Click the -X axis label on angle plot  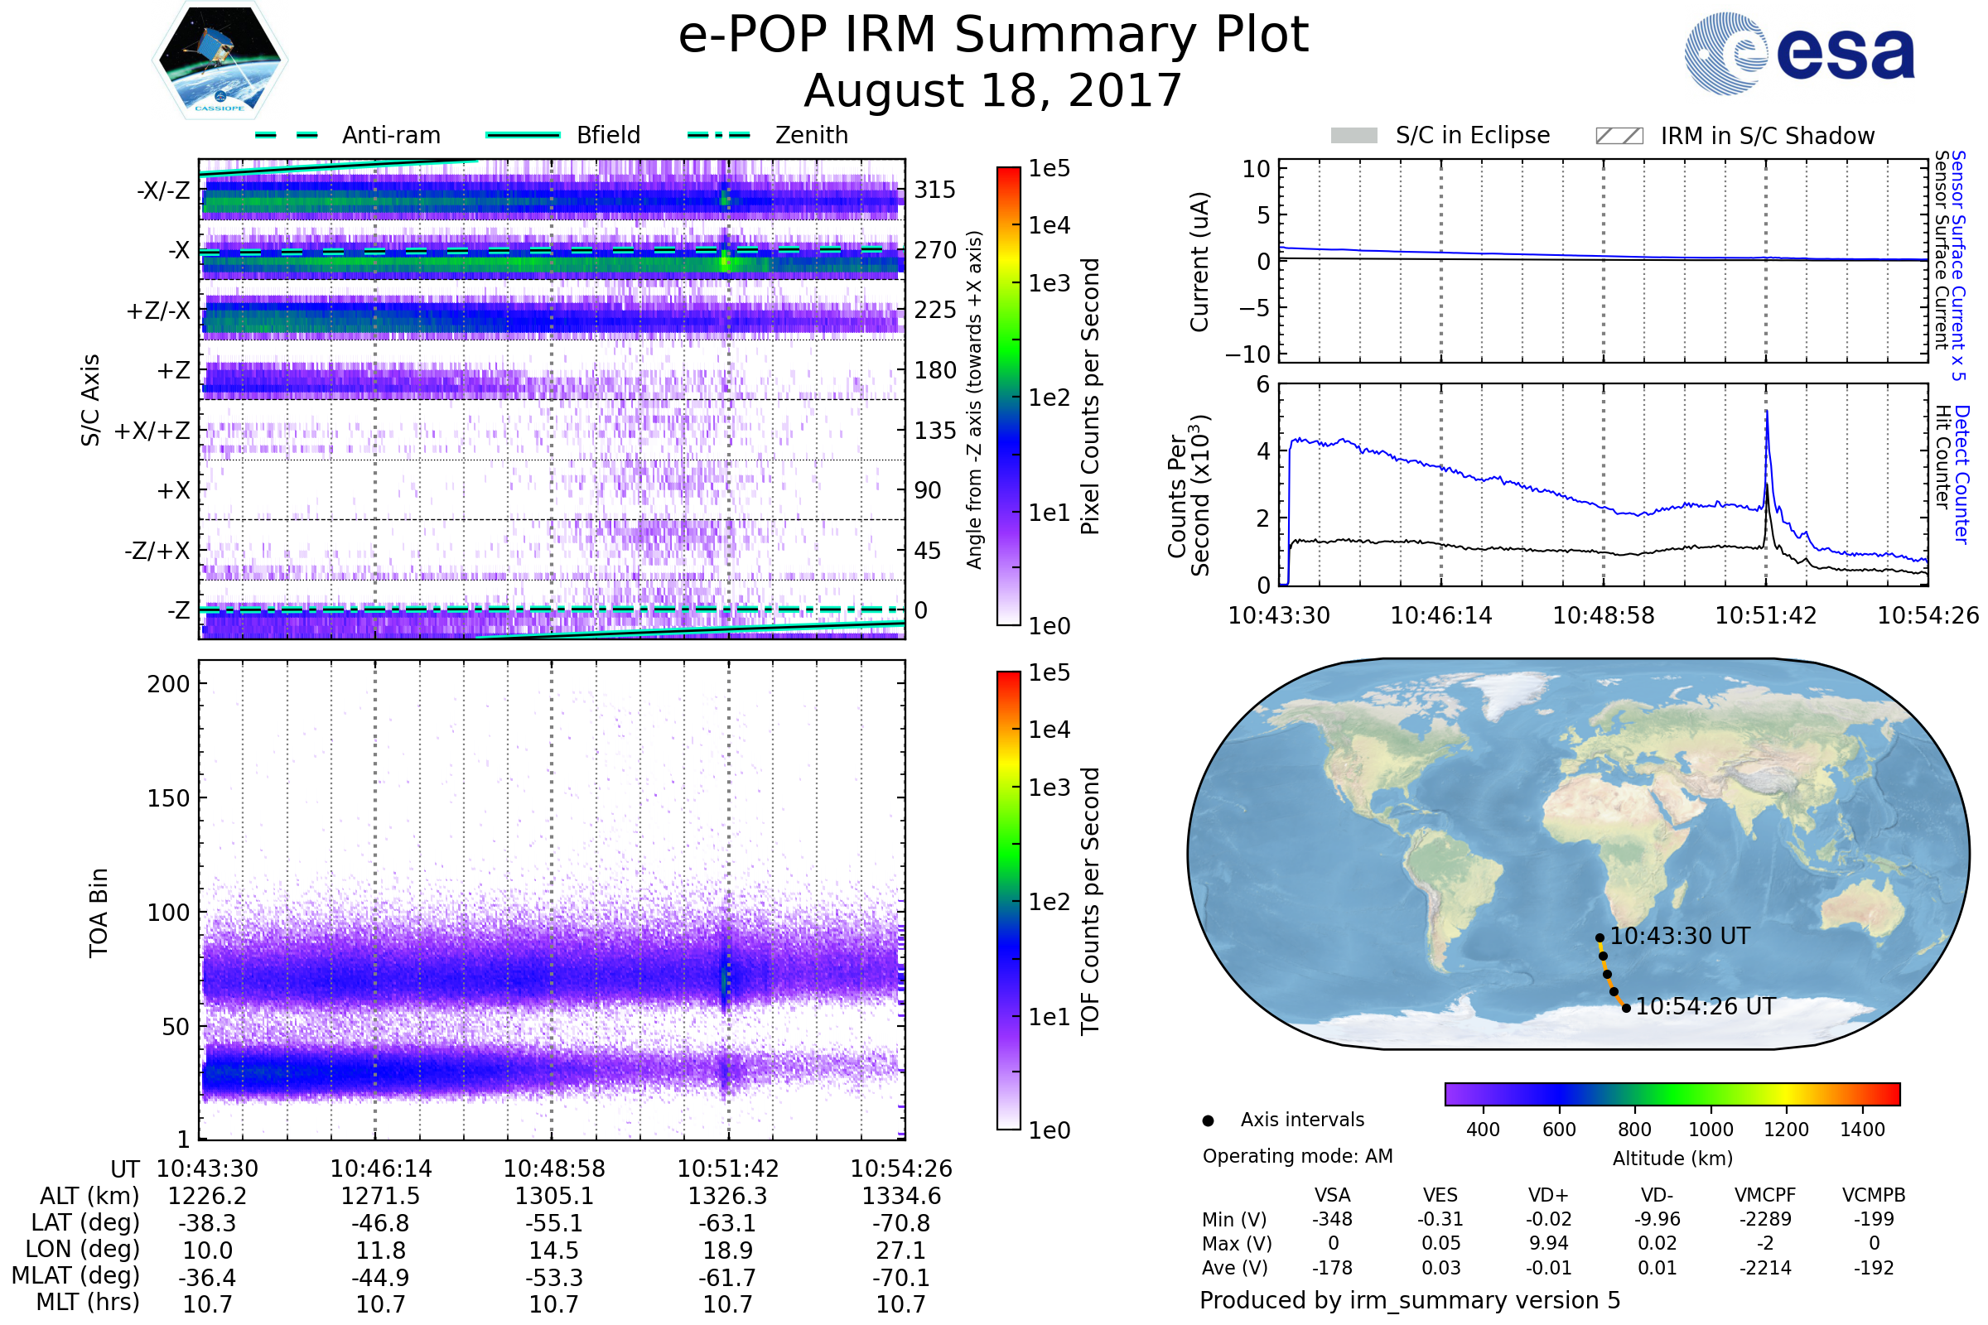pos(179,251)
